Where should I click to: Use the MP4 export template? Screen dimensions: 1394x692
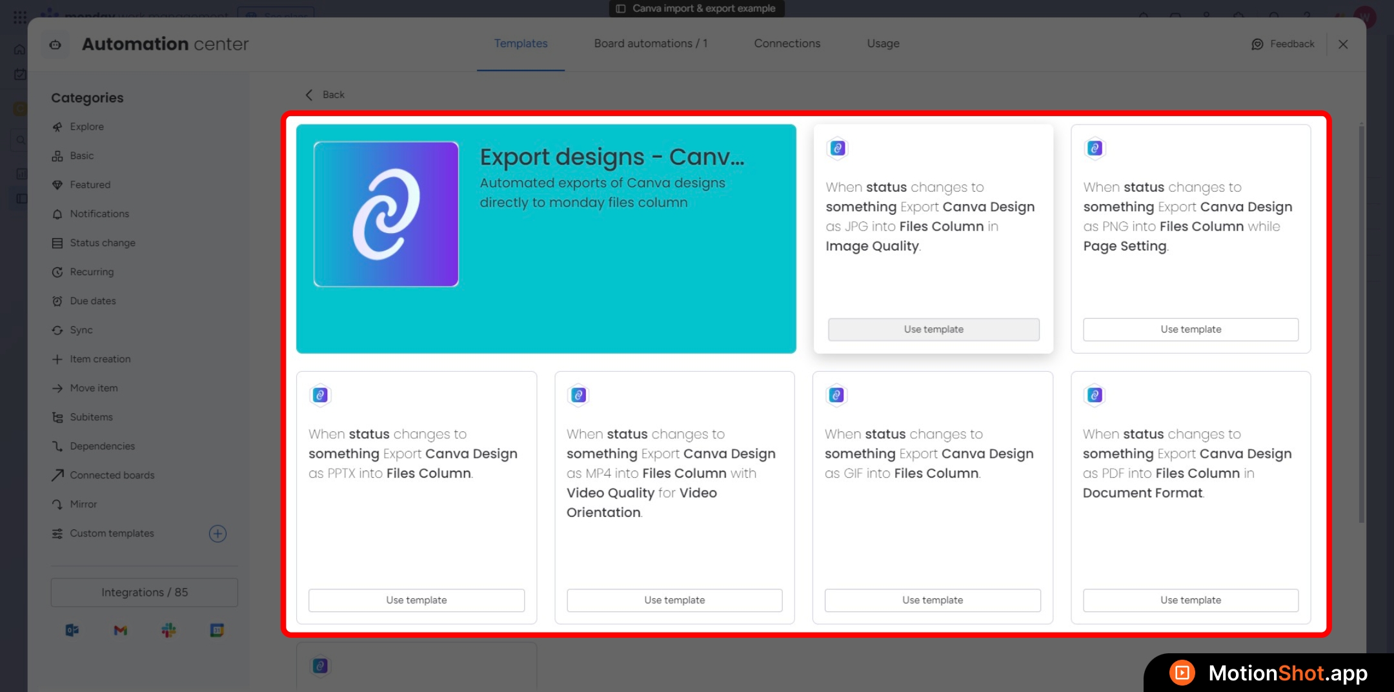click(x=674, y=600)
